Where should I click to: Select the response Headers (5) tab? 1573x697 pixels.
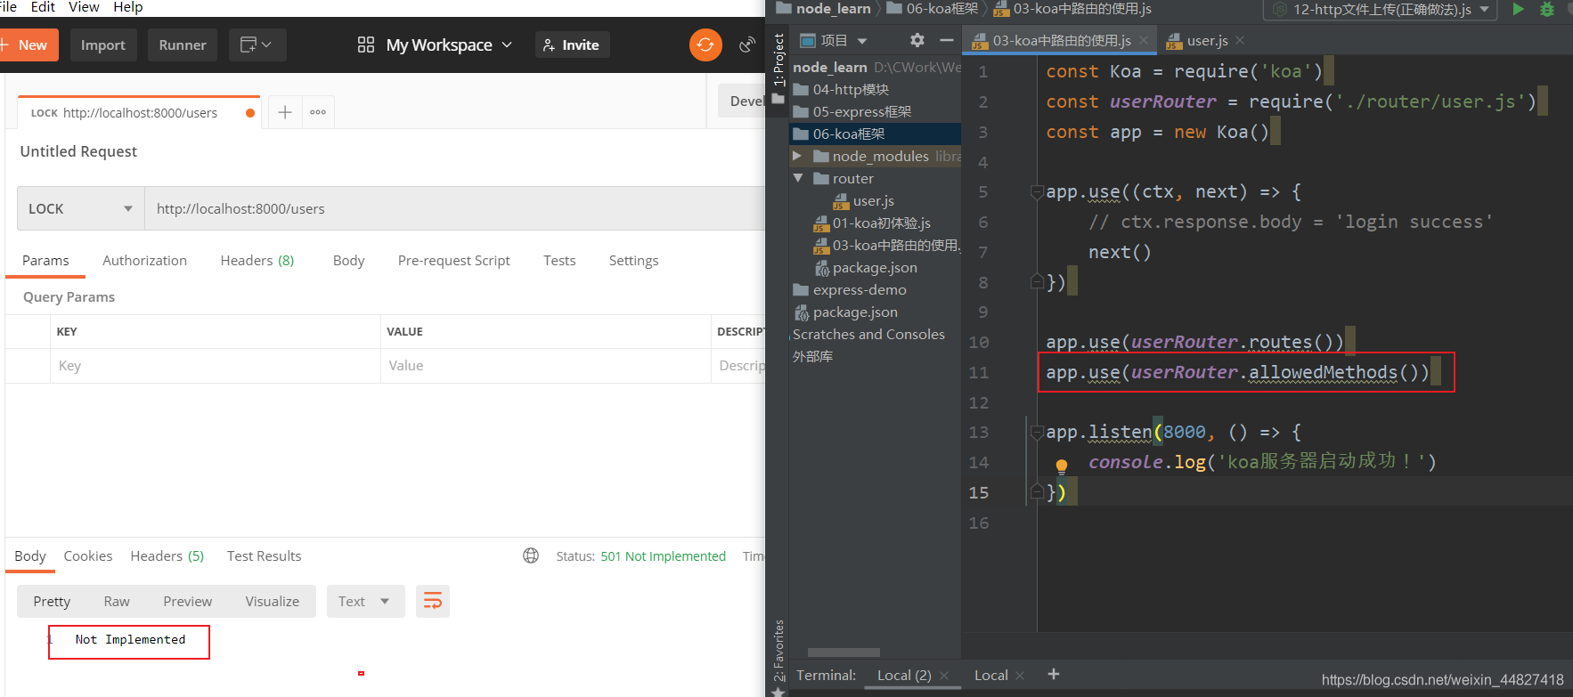167,555
